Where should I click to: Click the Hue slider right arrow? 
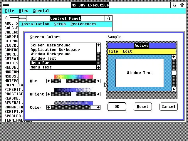pyautogui.click(x=98, y=81)
